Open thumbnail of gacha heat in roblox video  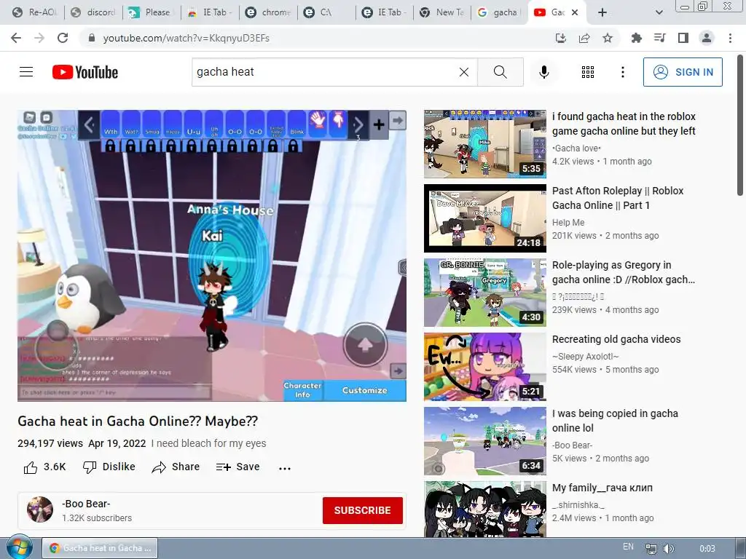click(x=484, y=144)
